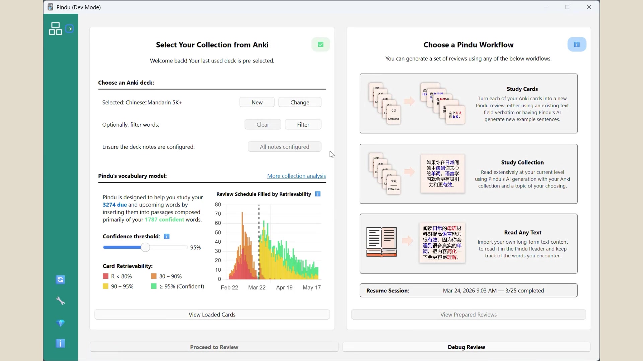Click the yellow 90 – 95% legend swatch
This screenshot has height=361, width=643.
pos(105,286)
